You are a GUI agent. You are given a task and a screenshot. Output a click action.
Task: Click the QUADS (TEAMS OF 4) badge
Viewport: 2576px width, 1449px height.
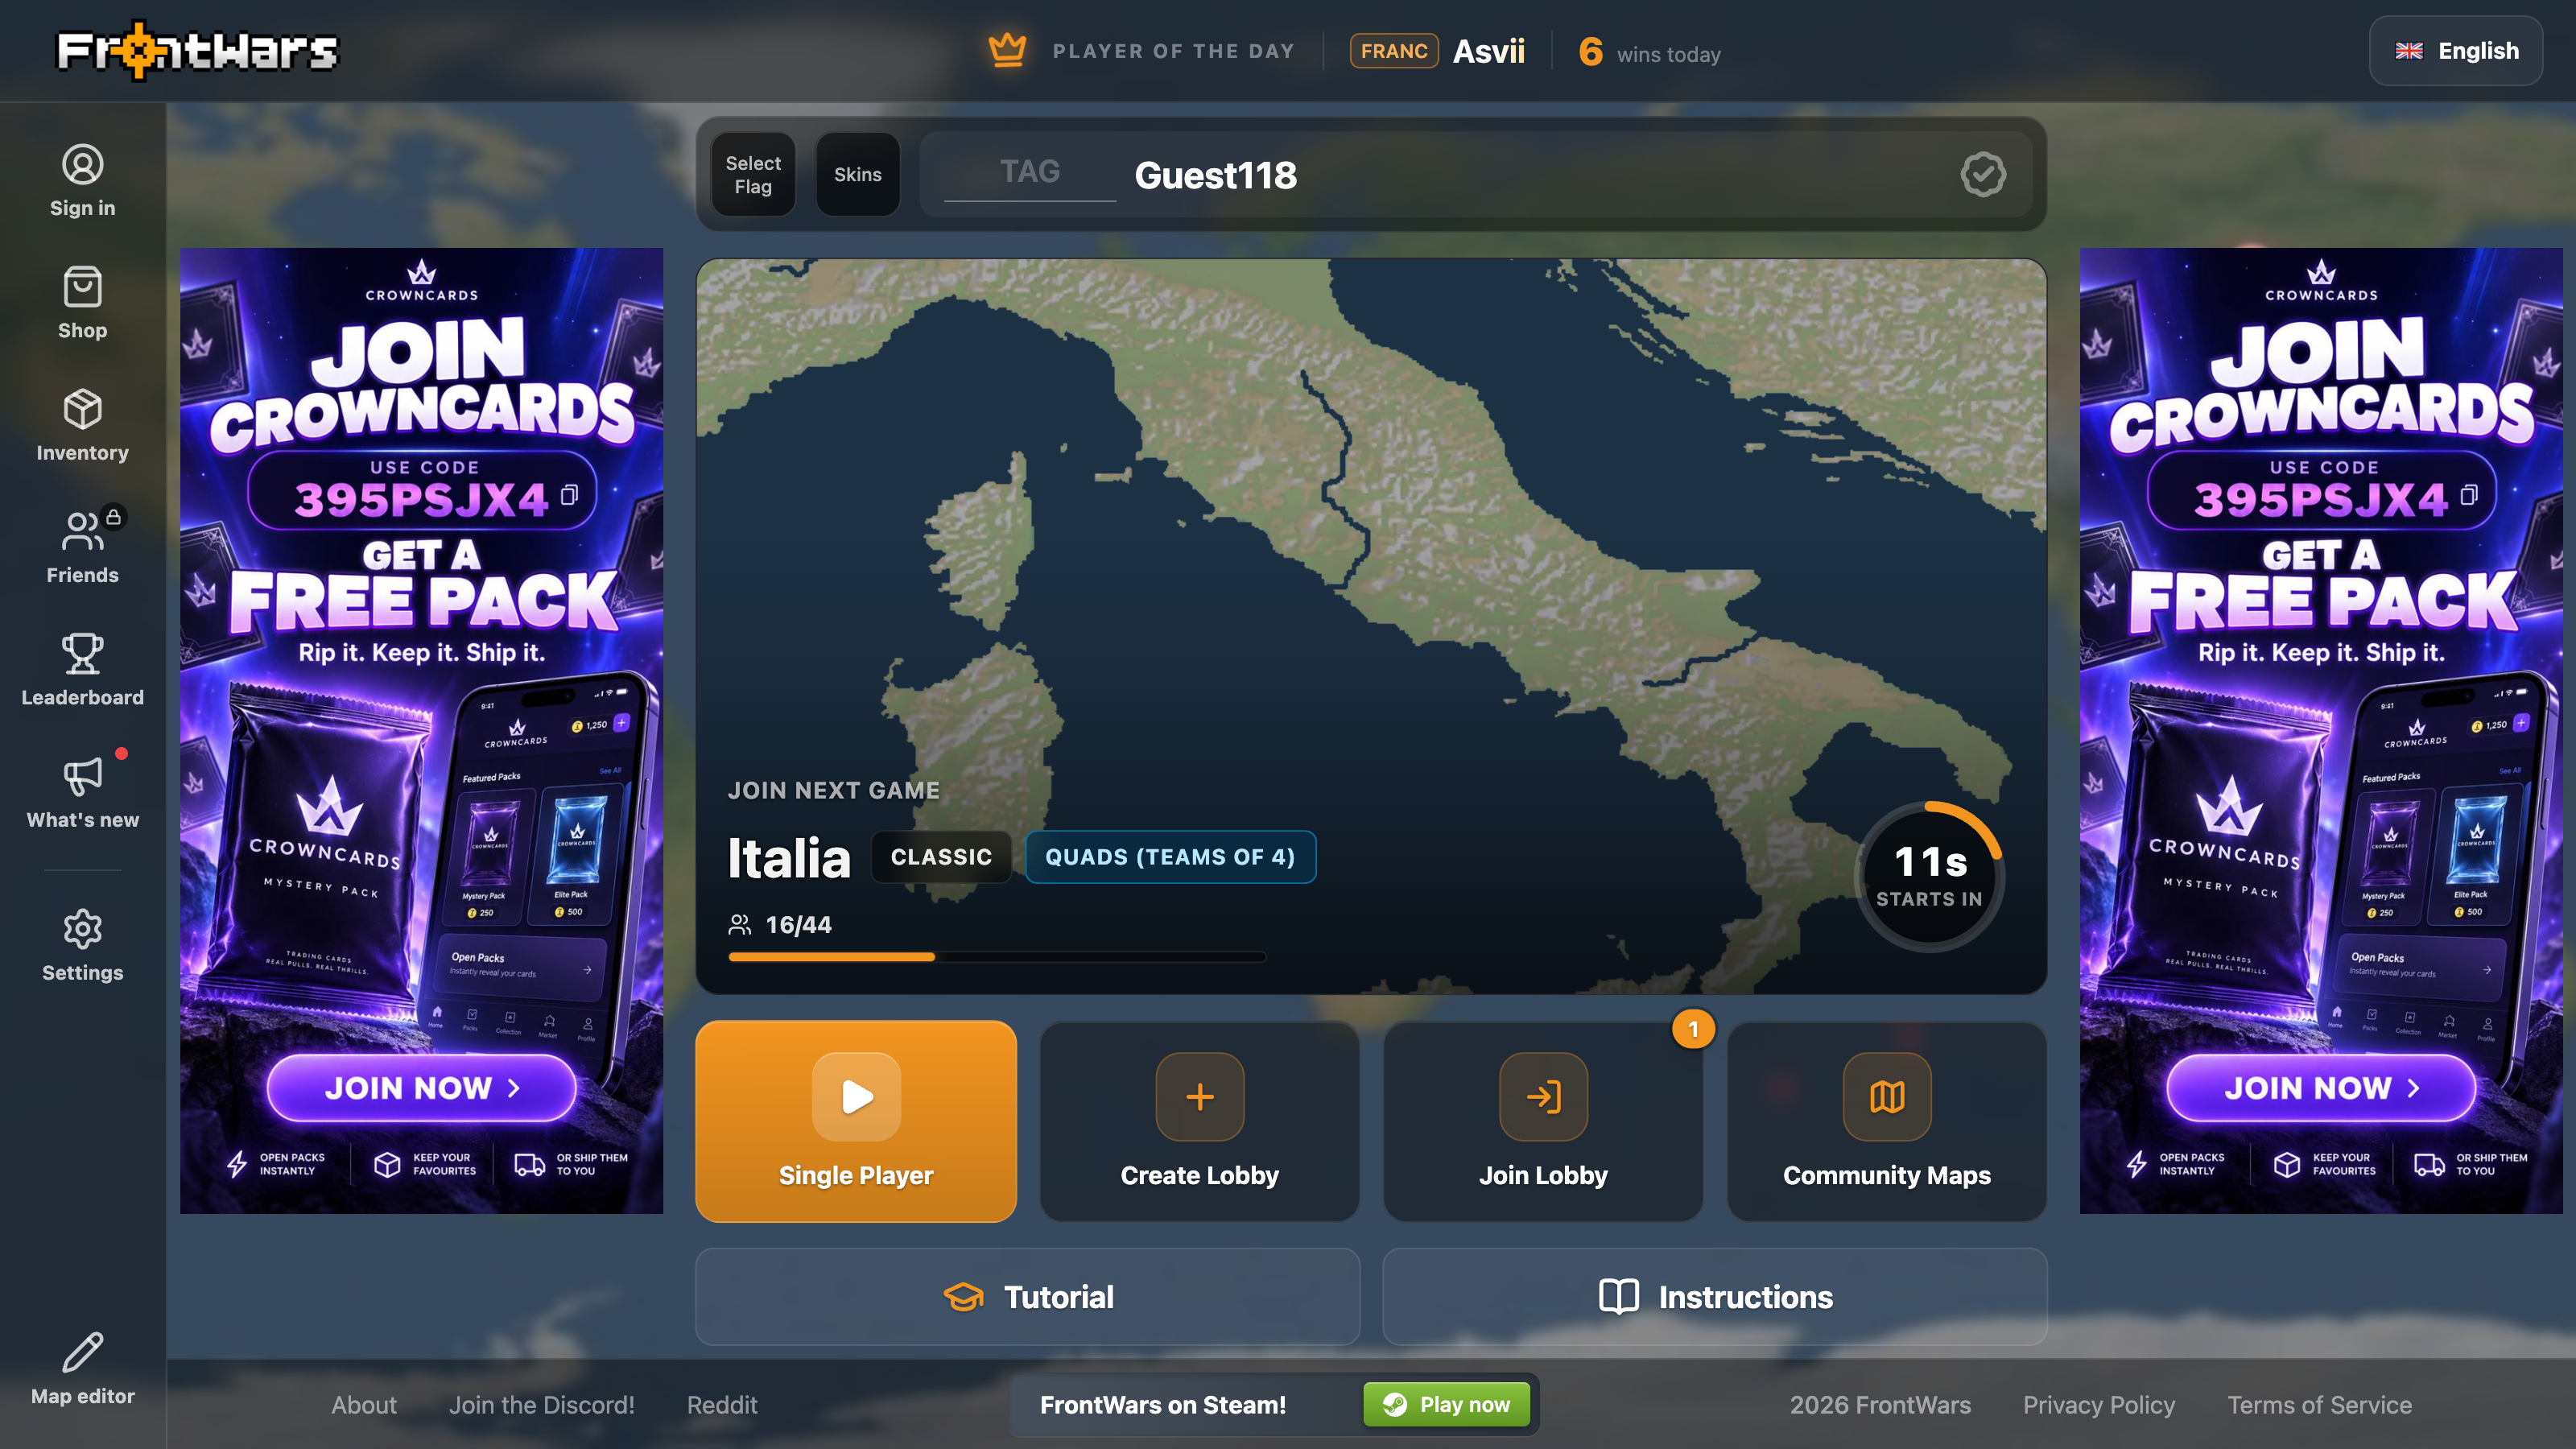click(x=1170, y=857)
